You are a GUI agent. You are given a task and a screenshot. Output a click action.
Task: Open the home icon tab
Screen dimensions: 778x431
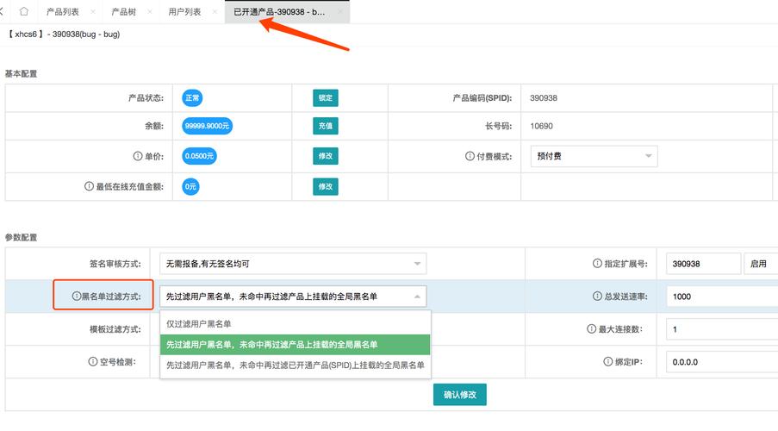coord(23,11)
